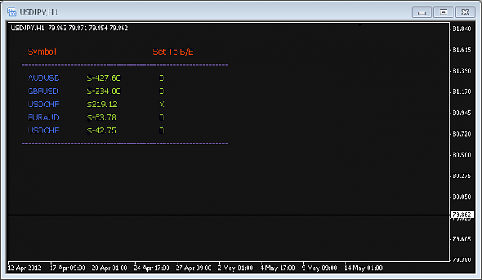Image resolution: width=482 pixels, height=280 pixels.
Task: Click the $-42.75 profit value
Action: coord(102,130)
